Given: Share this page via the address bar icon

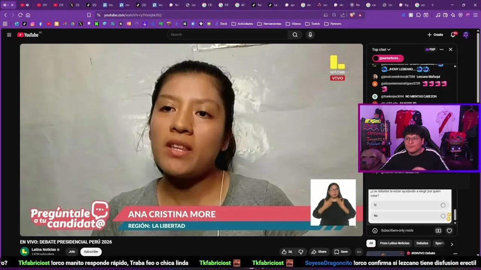Looking at the screenshot, I should 343,15.
